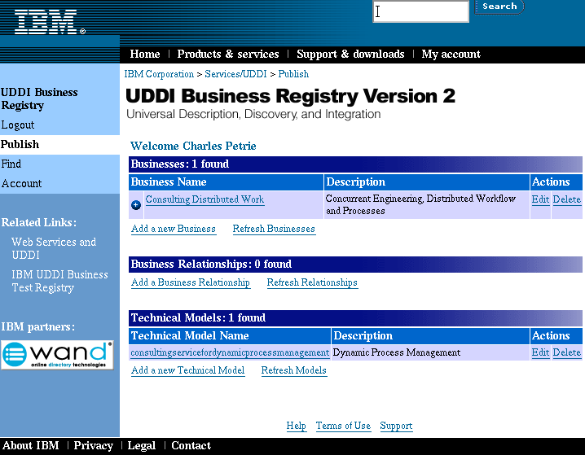Click the Search button
This screenshot has width=585, height=455.
[x=499, y=7]
